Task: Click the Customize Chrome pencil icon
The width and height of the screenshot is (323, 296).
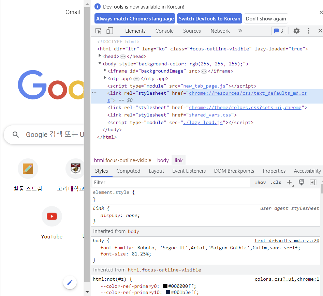Action: (70, 282)
